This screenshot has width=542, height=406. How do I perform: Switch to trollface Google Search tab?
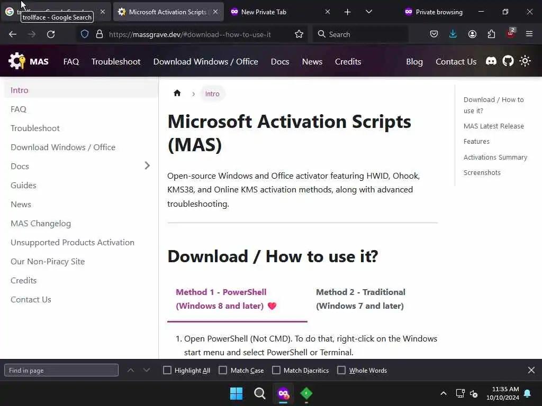[55, 12]
